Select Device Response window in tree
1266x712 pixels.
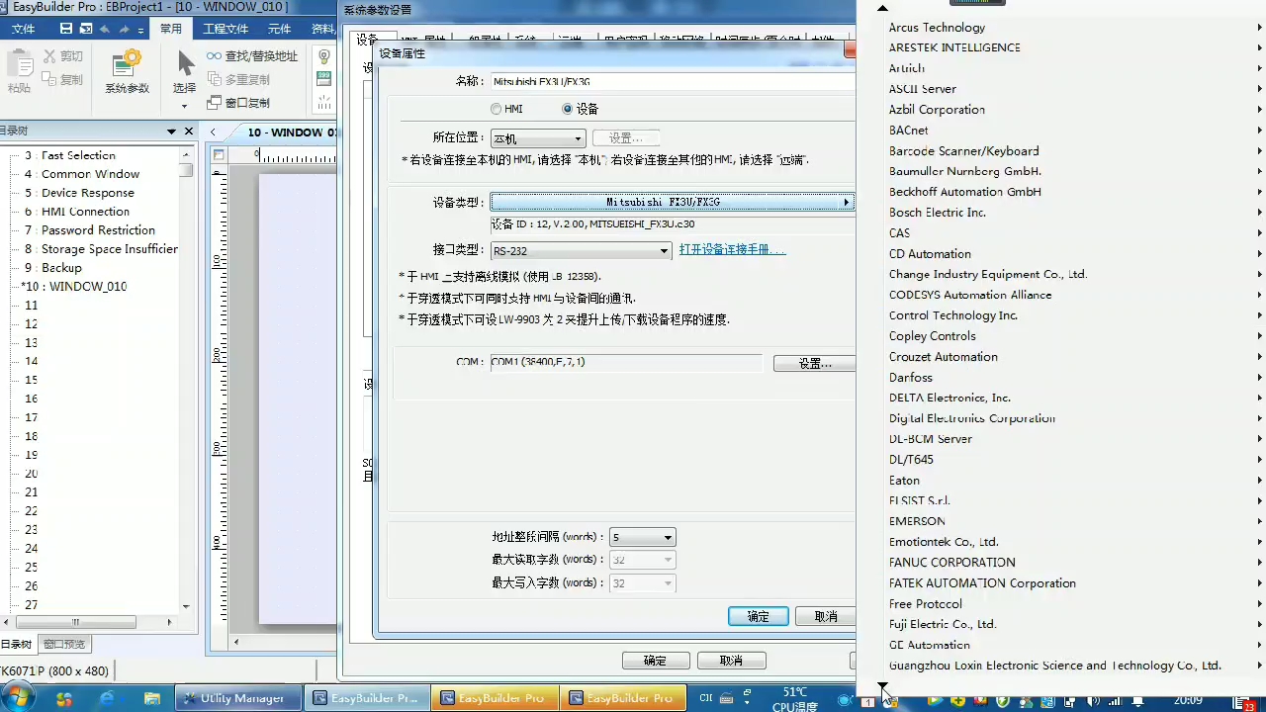pyautogui.click(x=87, y=193)
